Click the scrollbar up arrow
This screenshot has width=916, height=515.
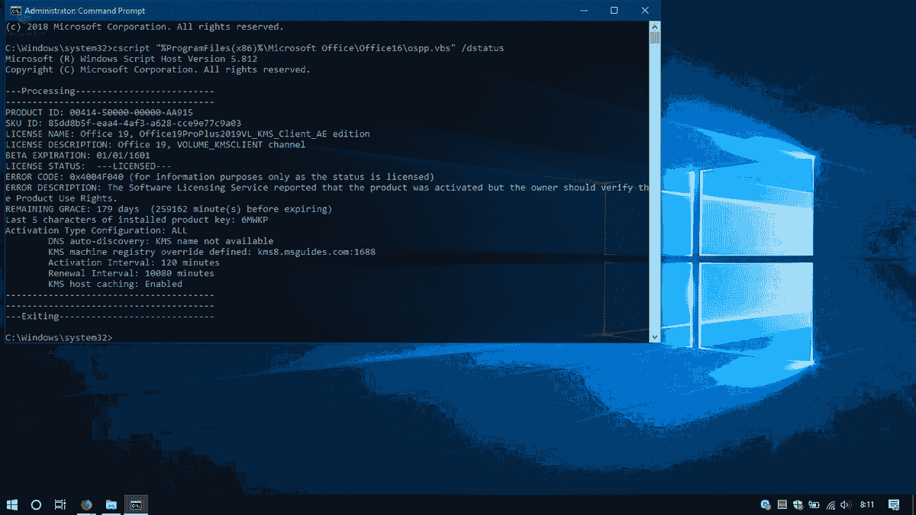click(654, 25)
